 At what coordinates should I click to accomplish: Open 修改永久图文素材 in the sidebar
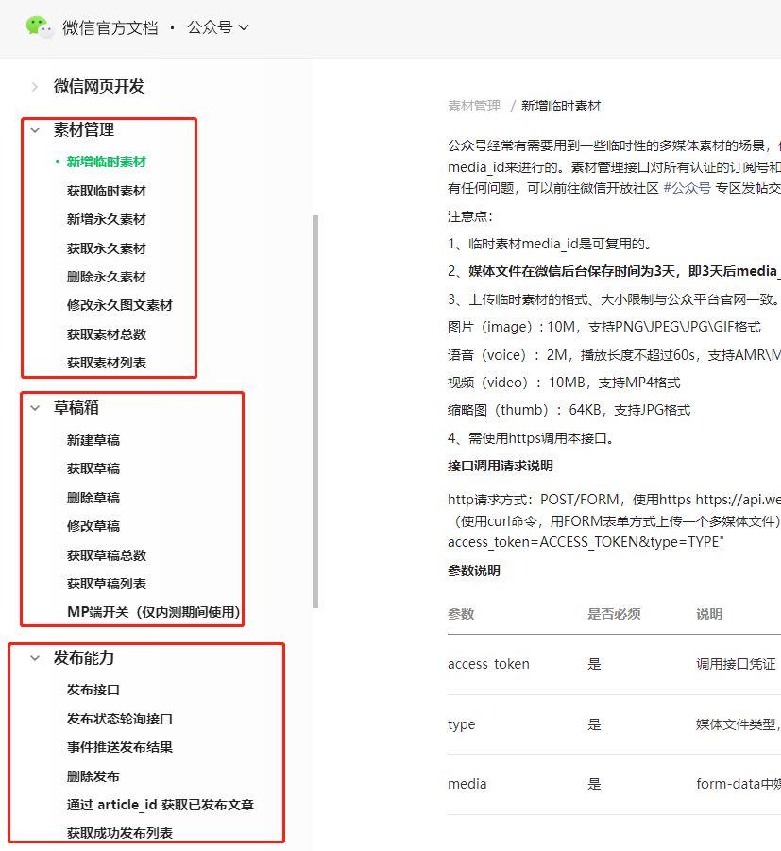tap(119, 305)
